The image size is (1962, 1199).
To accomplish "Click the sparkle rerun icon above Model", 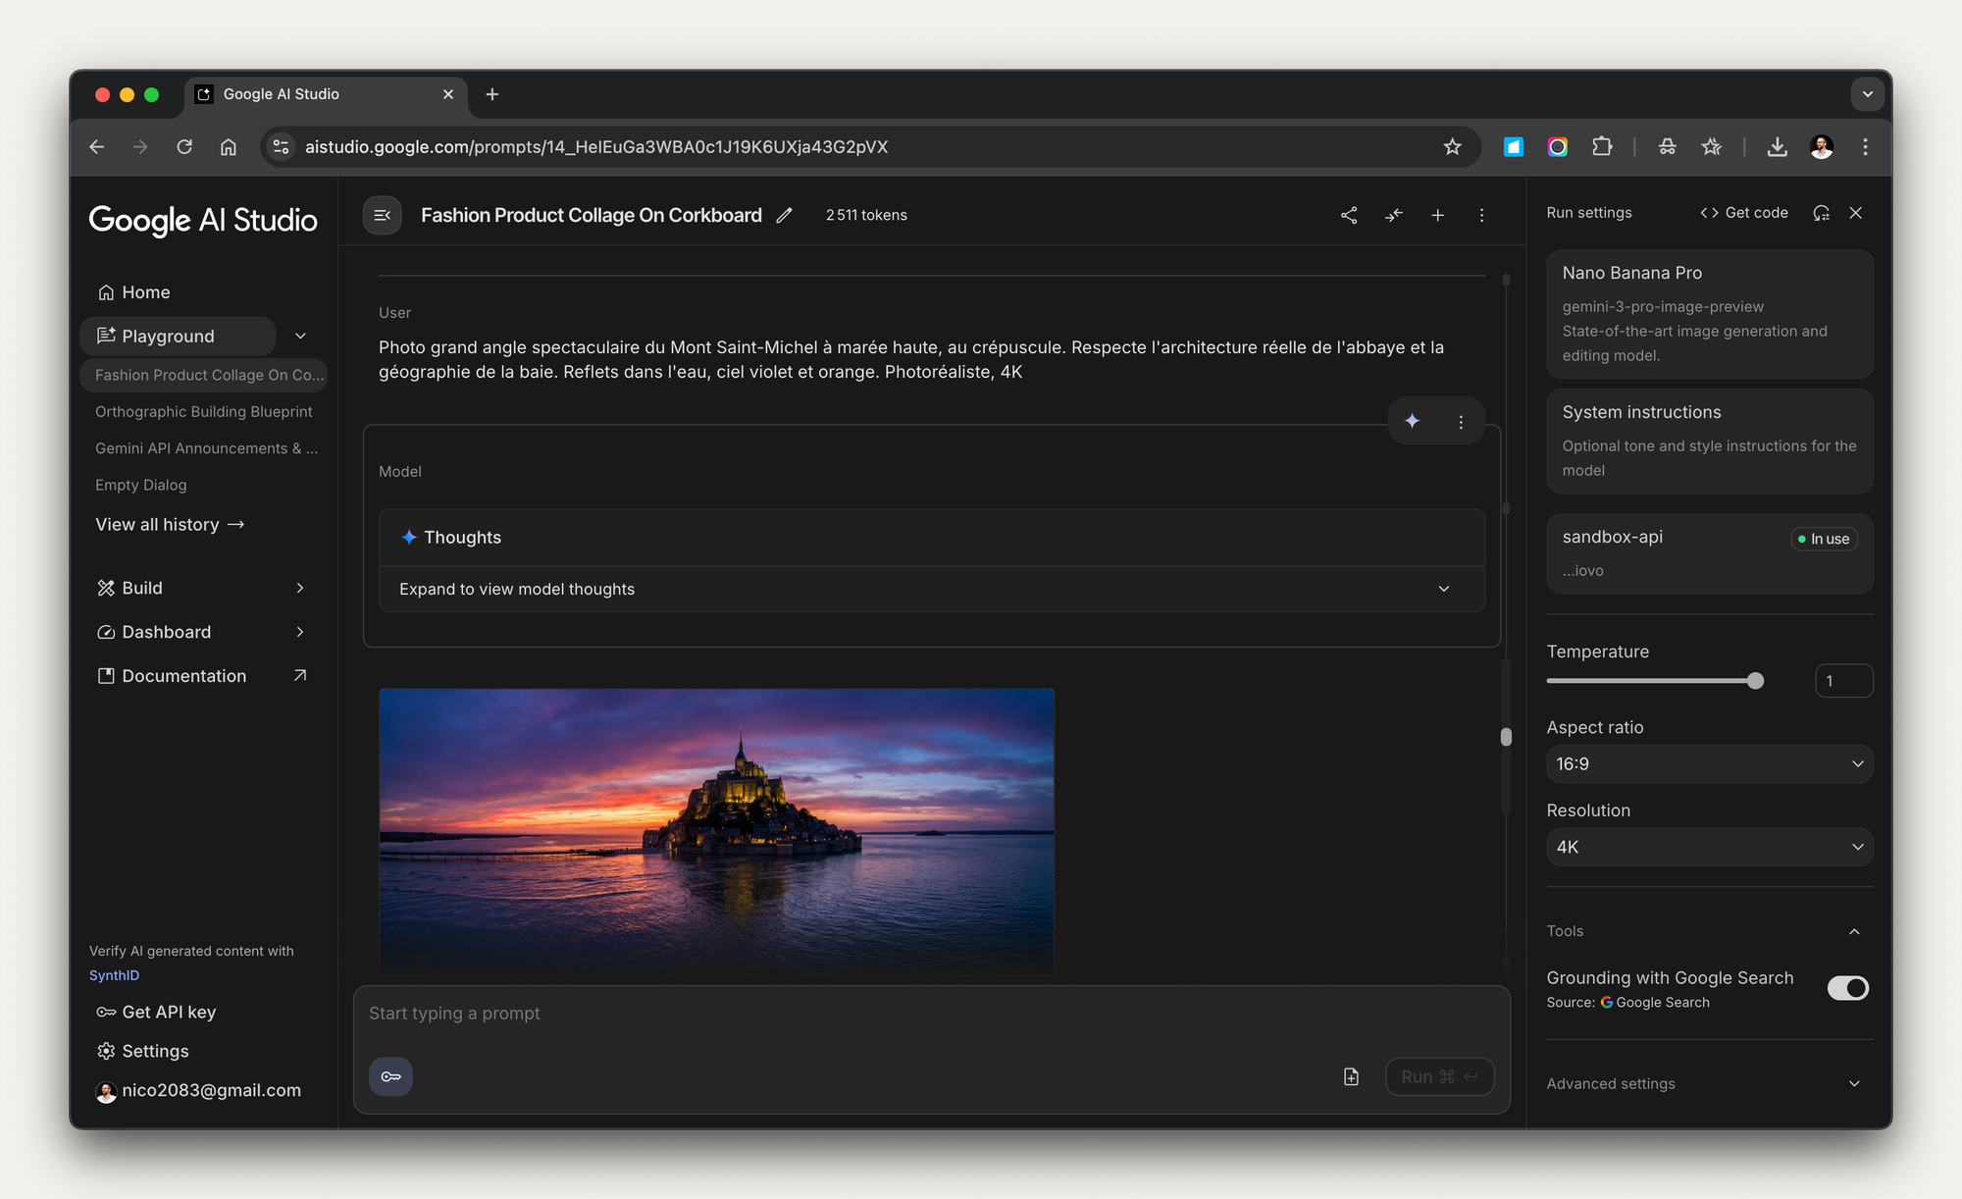I will [x=1412, y=421].
